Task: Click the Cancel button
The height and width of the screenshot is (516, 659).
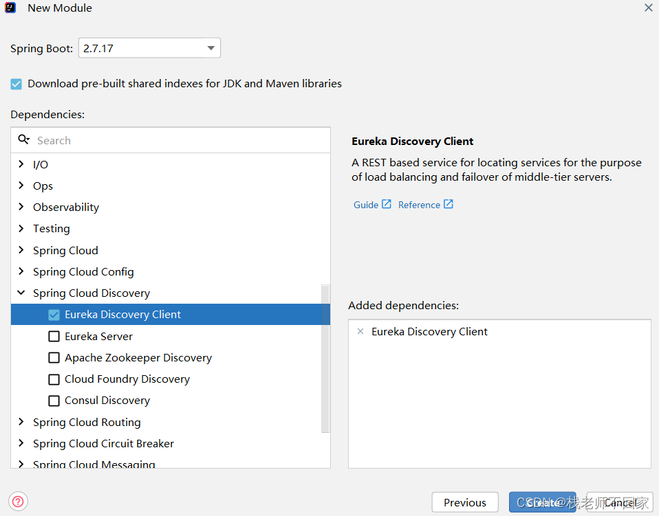Action: [x=620, y=502]
